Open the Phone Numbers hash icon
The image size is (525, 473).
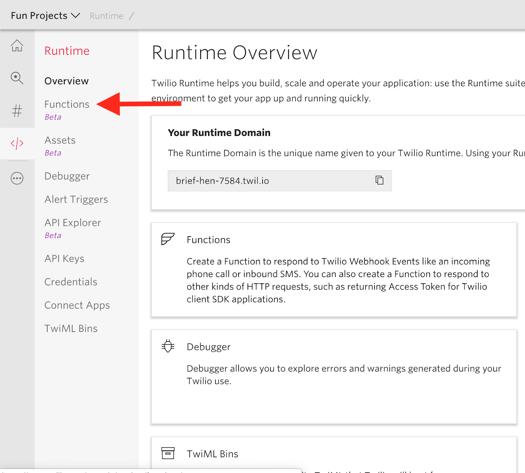point(17,111)
